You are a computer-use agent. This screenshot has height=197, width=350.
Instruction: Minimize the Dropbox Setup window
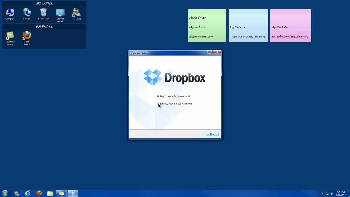209,52
